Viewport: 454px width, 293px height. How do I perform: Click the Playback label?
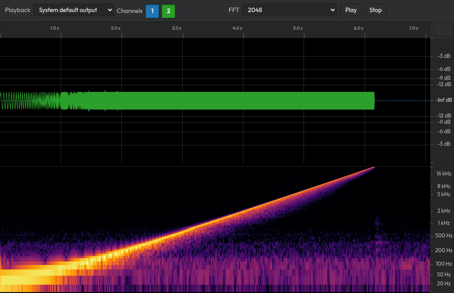pyautogui.click(x=18, y=10)
